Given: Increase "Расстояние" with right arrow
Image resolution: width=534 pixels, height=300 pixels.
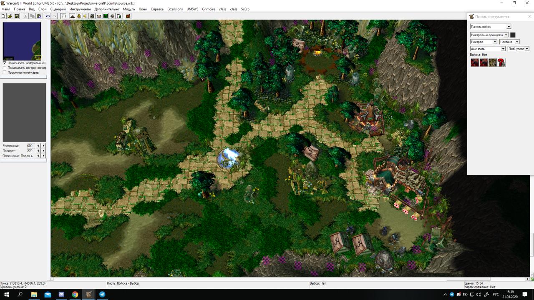Looking at the screenshot, I should (x=43, y=146).
